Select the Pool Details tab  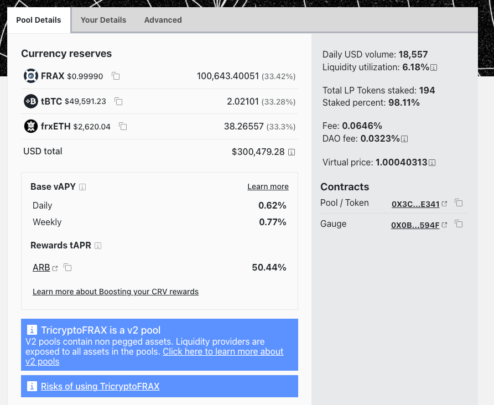pyautogui.click(x=39, y=20)
